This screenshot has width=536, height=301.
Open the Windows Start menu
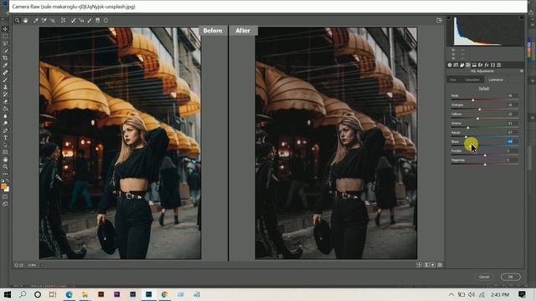pyautogui.click(x=8, y=294)
